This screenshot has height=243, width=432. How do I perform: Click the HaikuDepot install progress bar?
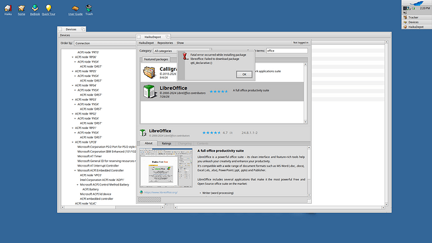tap(150, 200)
